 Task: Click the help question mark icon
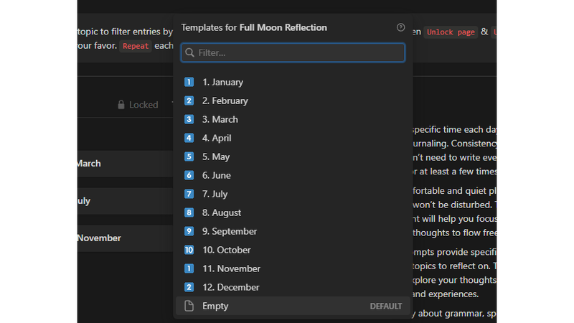click(400, 27)
